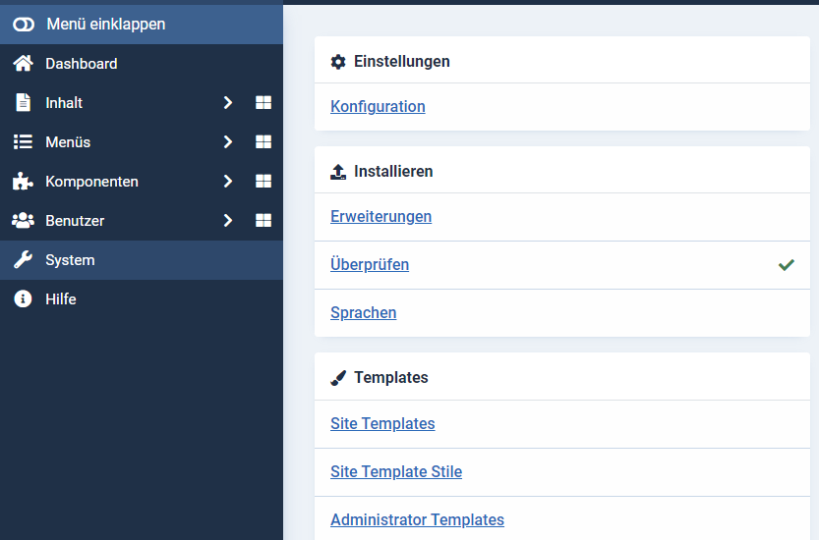
Task: Click the Dashboard home icon
Action: pyautogui.click(x=23, y=64)
